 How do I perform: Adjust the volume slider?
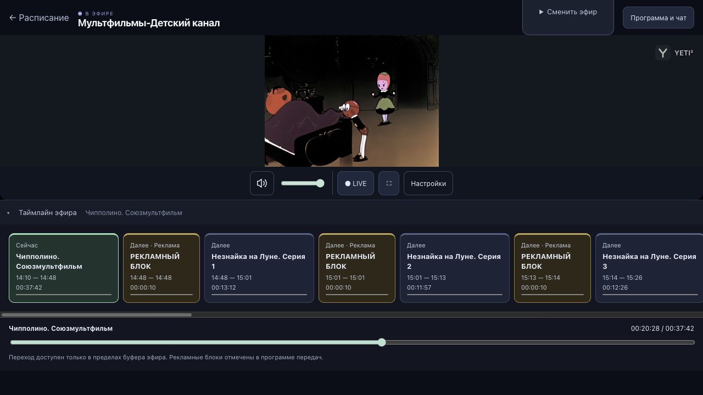point(303,183)
